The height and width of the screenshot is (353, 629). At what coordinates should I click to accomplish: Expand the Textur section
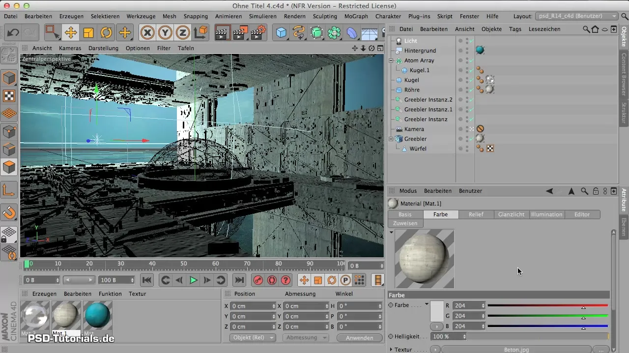pyautogui.click(x=391, y=350)
